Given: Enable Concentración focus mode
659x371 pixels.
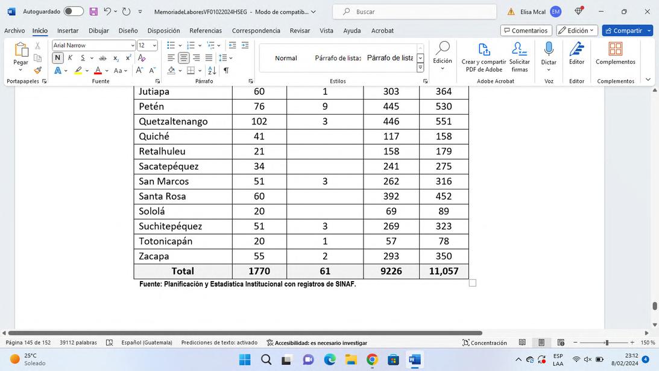Looking at the screenshot, I should [485, 343].
